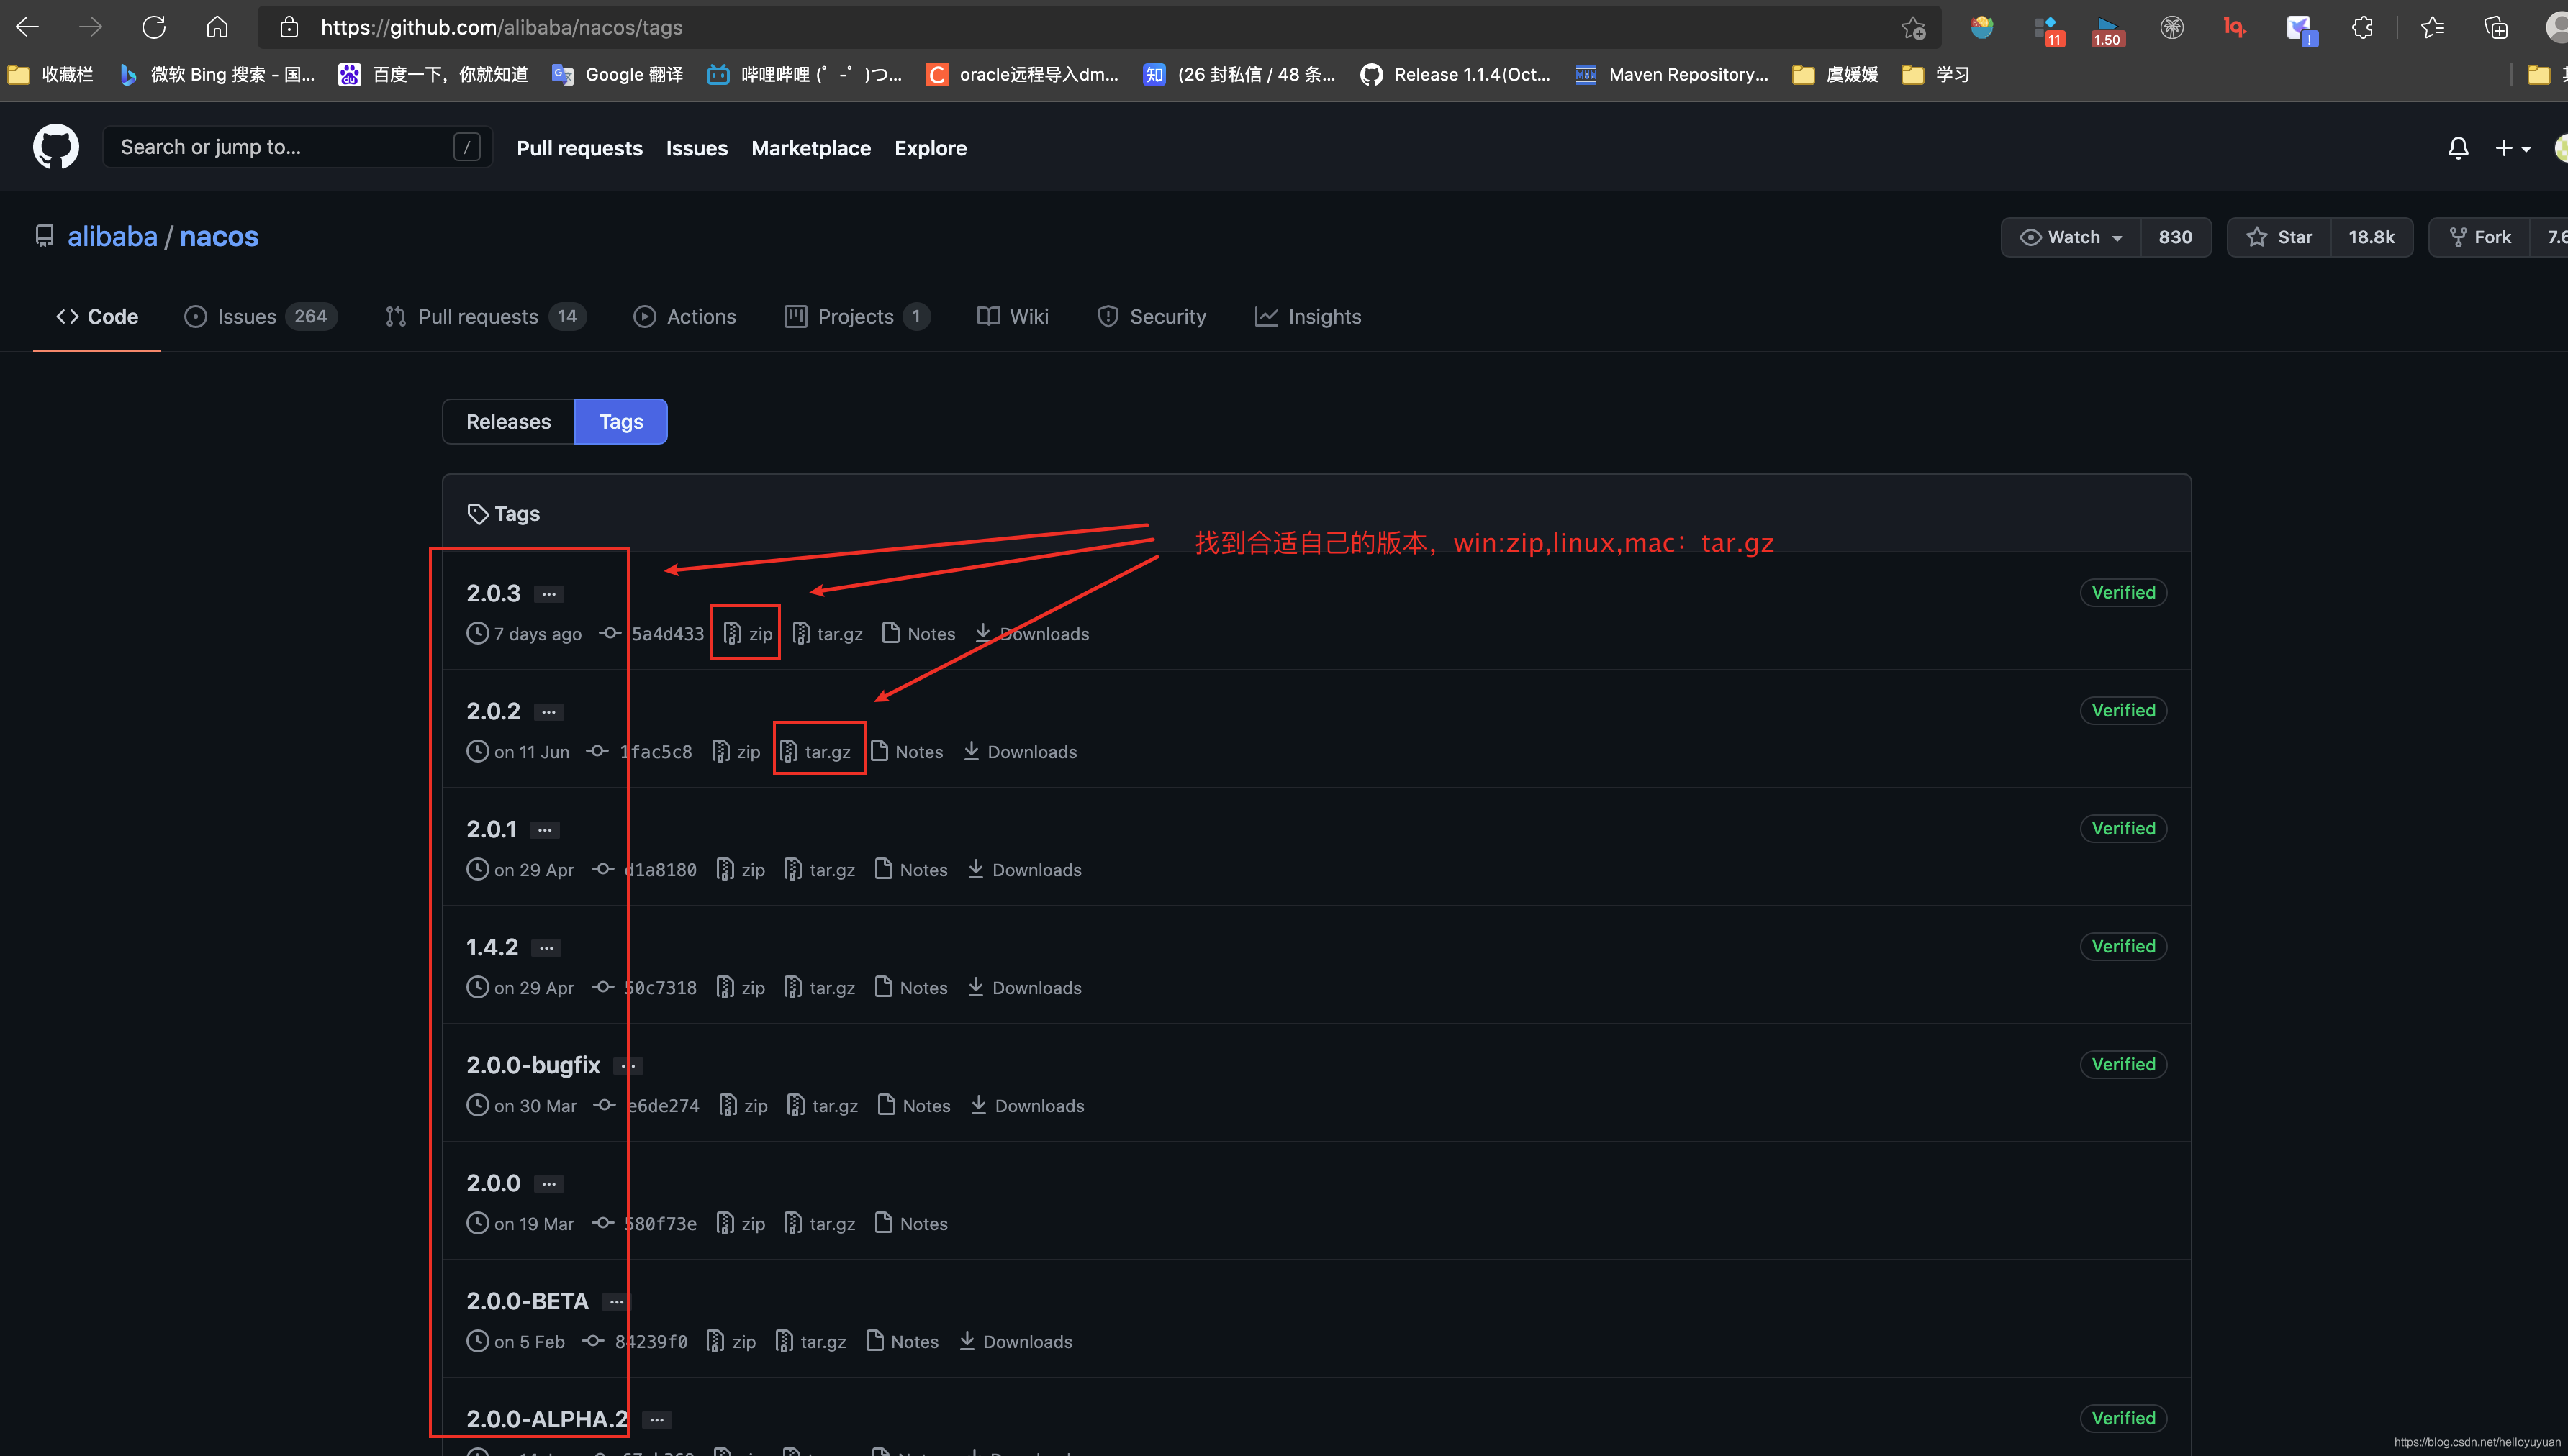
Task: Open tag 2.0.3 link
Action: (493, 593)
